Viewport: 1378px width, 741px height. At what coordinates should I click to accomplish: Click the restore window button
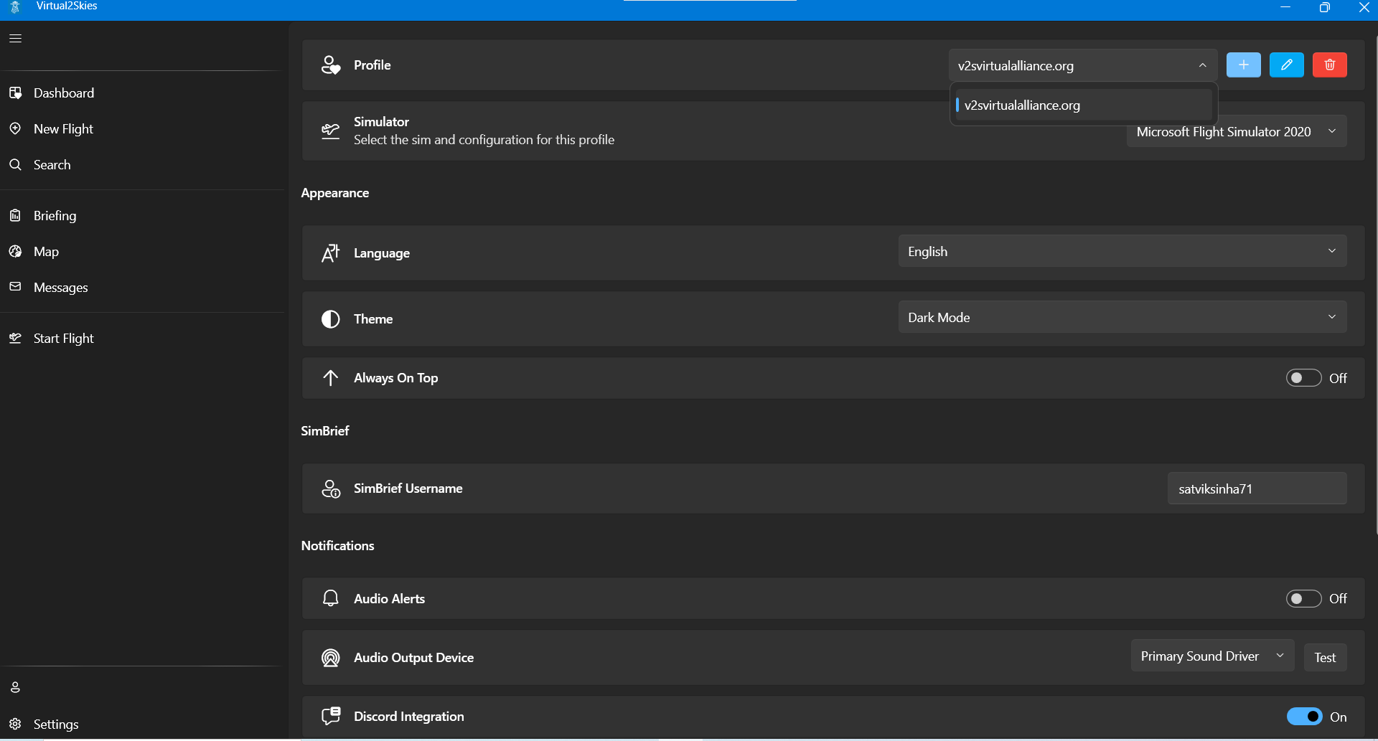pos(1325,7)
